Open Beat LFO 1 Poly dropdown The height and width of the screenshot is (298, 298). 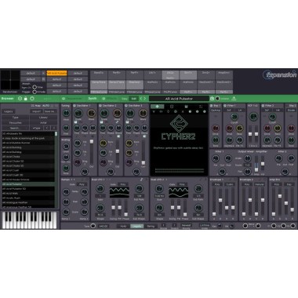[123, 184]
